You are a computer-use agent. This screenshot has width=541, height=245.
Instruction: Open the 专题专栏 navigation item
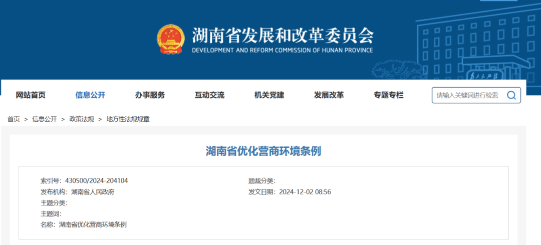(389, 95)
